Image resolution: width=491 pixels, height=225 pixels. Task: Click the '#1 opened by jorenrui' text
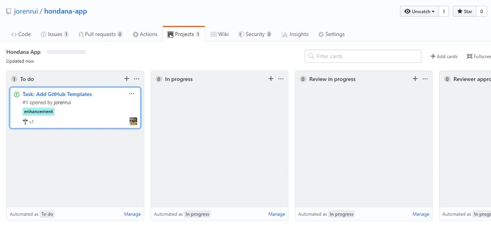coord(47,102)
